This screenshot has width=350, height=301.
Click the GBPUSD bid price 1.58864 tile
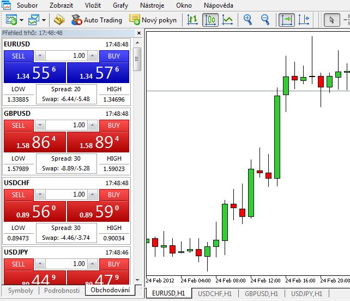coord(35,142)
